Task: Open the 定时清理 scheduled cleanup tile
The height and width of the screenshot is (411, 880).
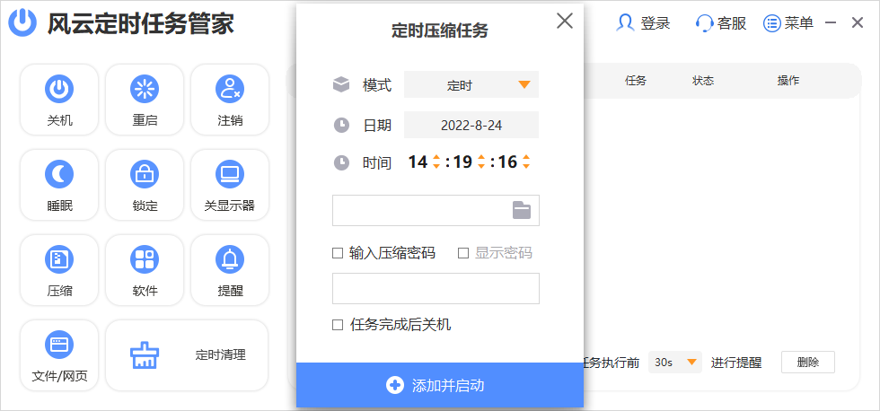Action: [x=187, y=355]
